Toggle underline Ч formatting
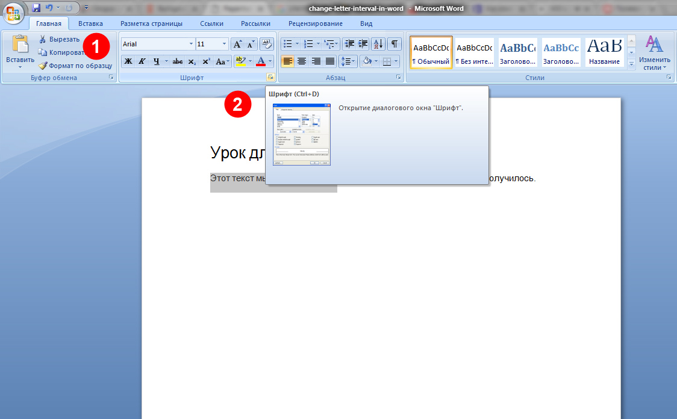Viewport: 677px width, 419px height. click(x=156, y=61)
